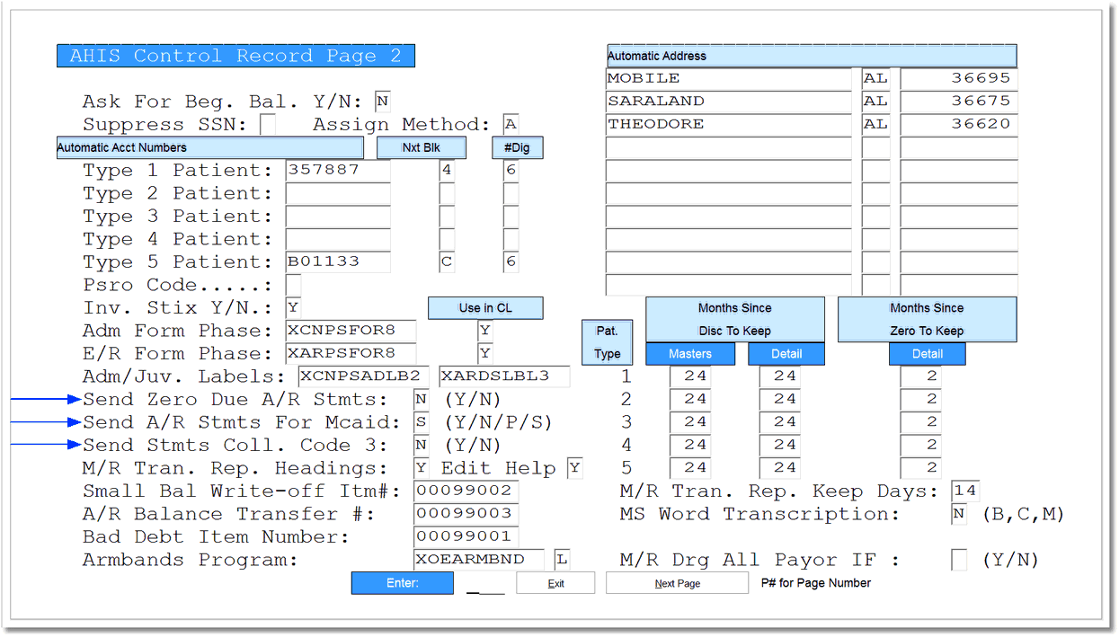Select Send Stmts Coll. Code 3 field
1119x637 pixels.
coord(422,446)
